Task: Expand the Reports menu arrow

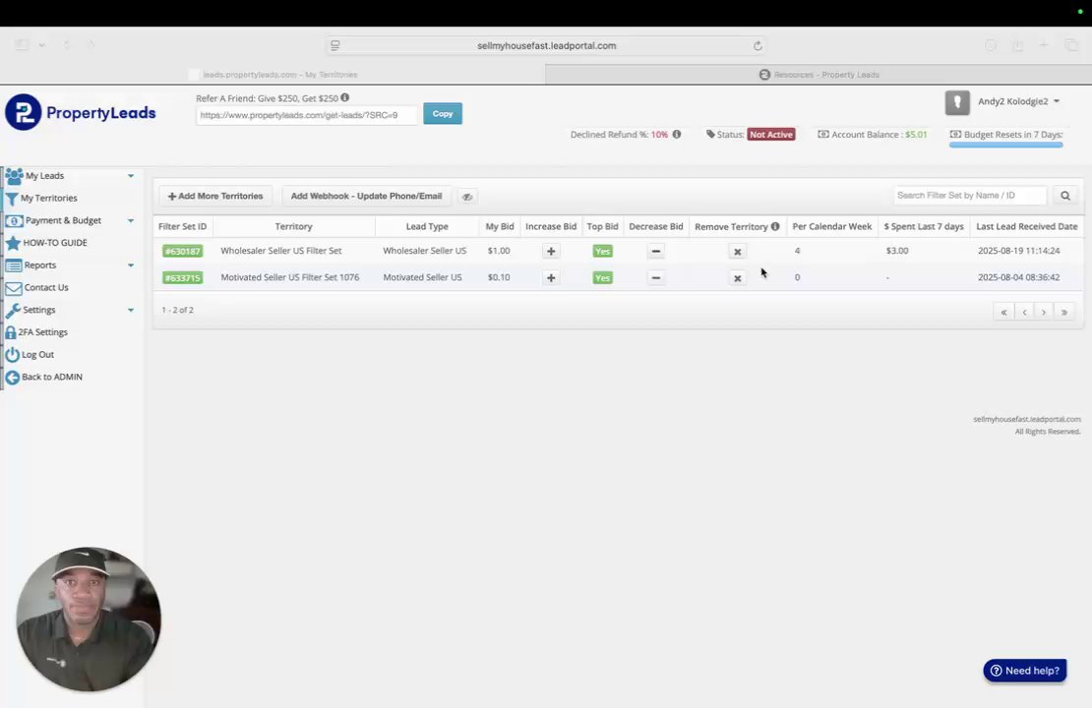Action: [x=130, y=265]
